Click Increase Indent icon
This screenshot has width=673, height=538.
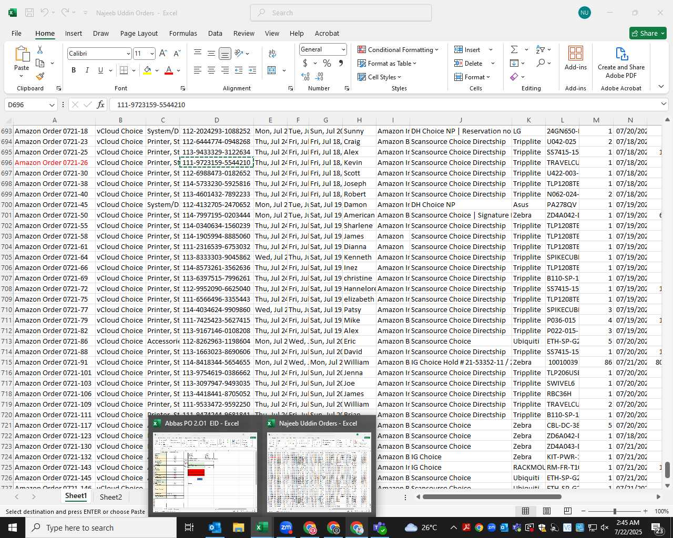pos(252,70)
